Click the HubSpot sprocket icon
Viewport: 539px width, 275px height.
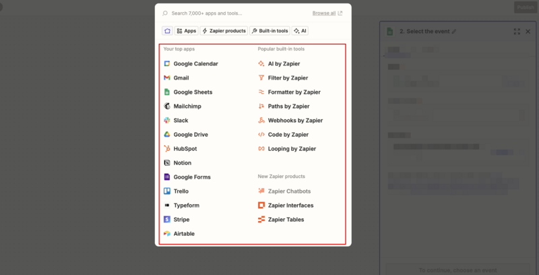[167, 148]
